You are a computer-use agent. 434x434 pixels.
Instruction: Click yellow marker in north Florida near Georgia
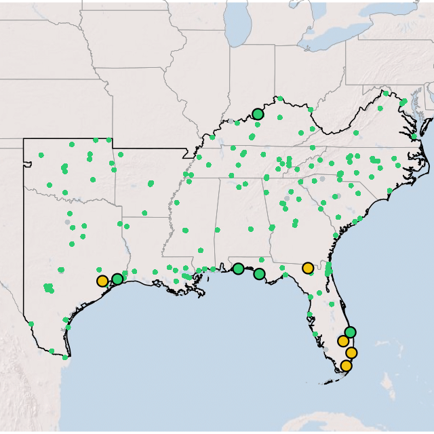point(308,268)
